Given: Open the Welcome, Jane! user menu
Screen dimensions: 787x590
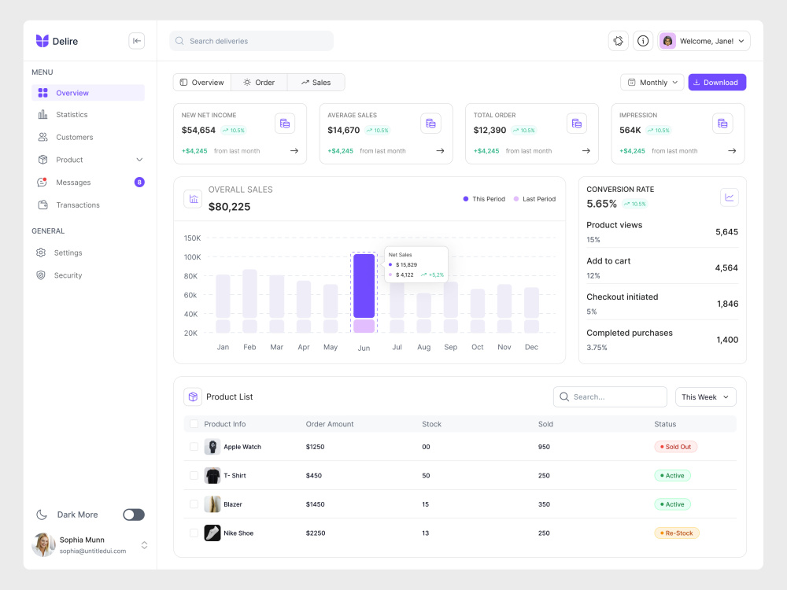Looking at the screenshot, I should [x=704, y=41].
